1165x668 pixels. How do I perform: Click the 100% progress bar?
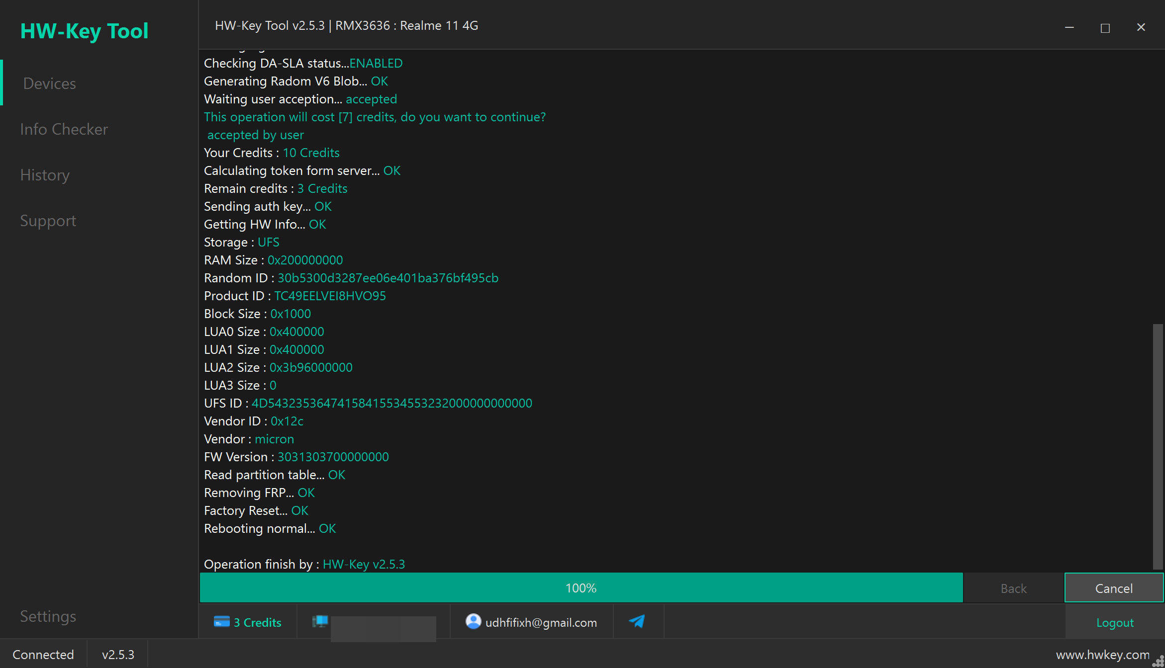point(581,588)
